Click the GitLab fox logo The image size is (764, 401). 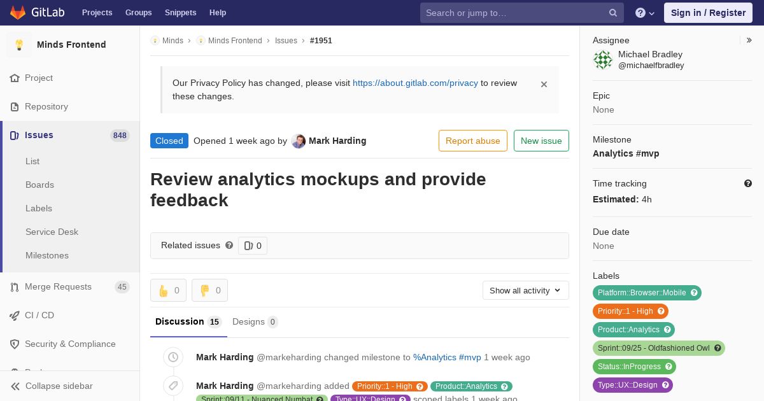(18, 13)
